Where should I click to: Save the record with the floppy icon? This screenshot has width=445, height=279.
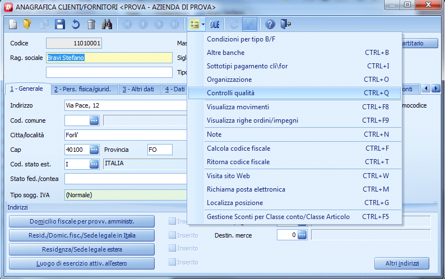point(59,25)
